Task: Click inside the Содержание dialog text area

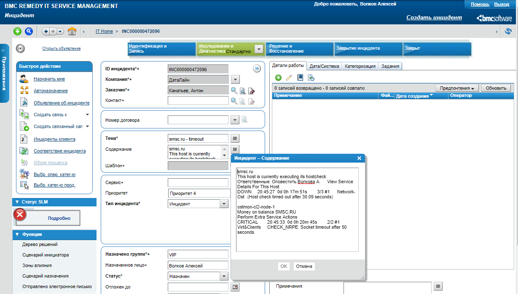Action: tap(297, 209)
